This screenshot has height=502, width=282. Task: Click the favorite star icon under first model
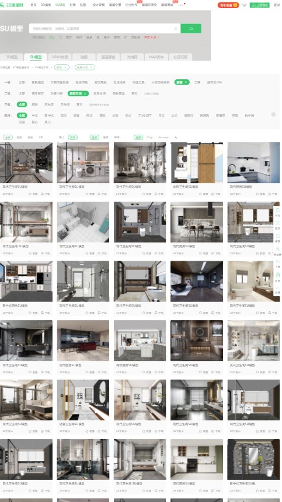click(x=30, y=194)
